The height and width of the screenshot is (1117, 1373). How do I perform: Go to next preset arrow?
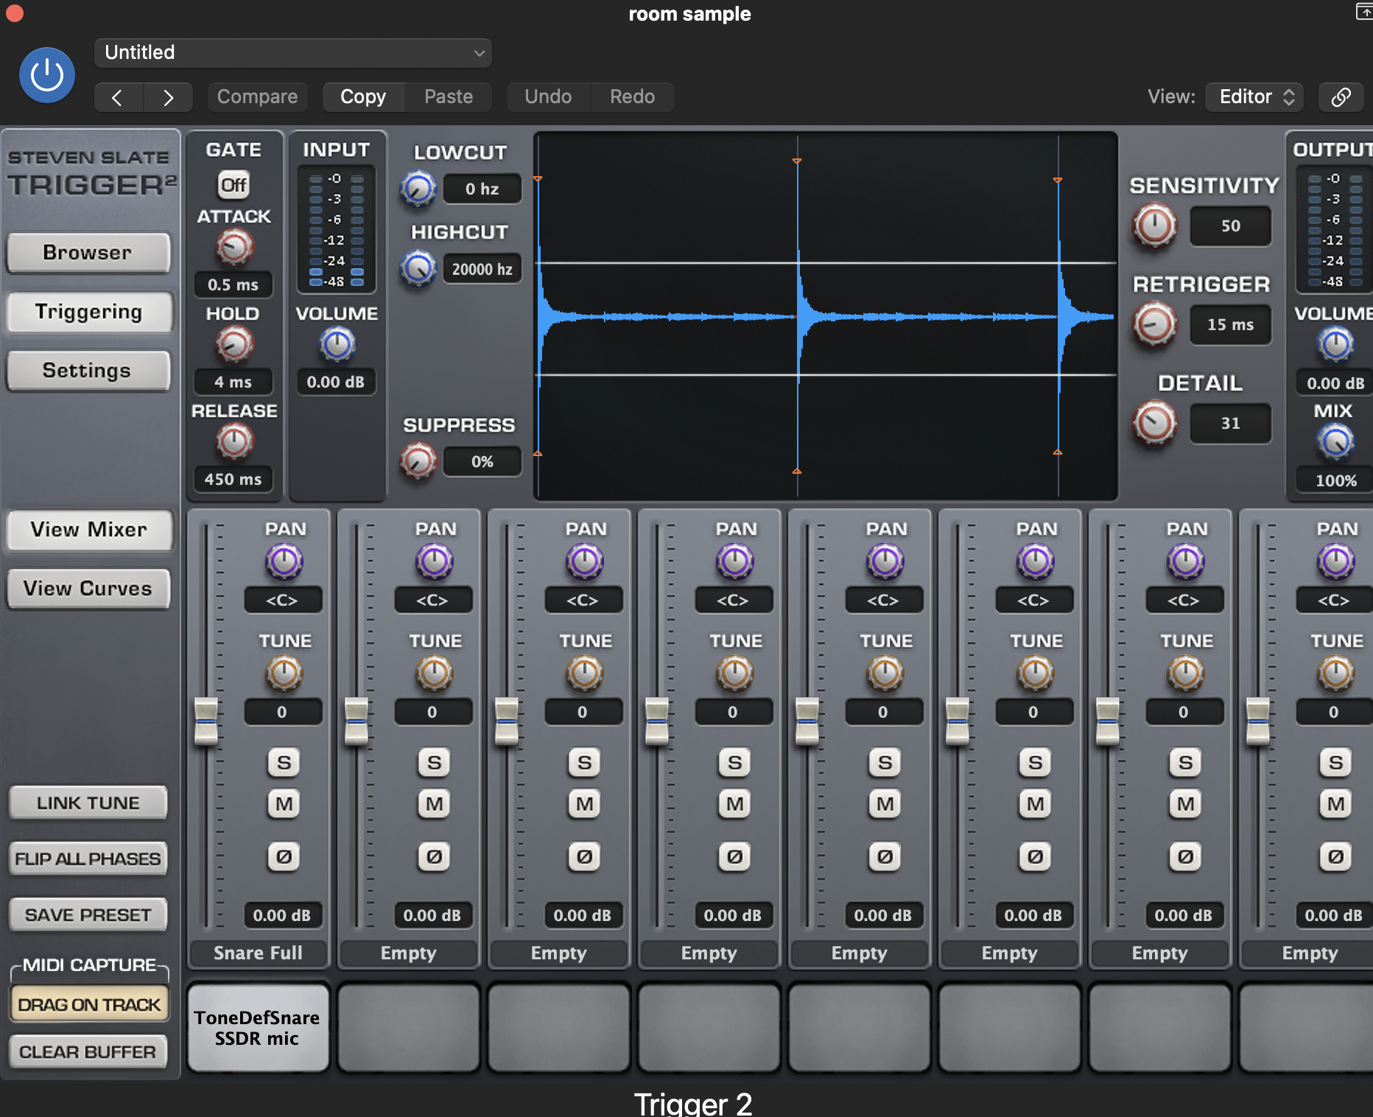[x=168, y=97]
